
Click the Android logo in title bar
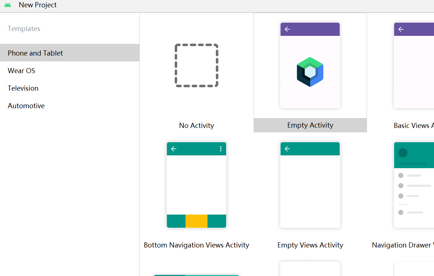tap(8, 5)
